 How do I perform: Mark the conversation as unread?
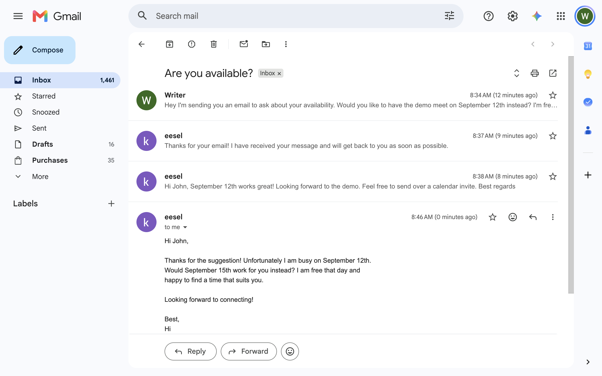[244, 44]
